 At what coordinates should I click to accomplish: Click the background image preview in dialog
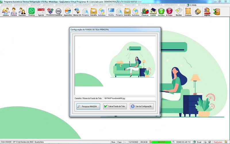tap(115, 65)
